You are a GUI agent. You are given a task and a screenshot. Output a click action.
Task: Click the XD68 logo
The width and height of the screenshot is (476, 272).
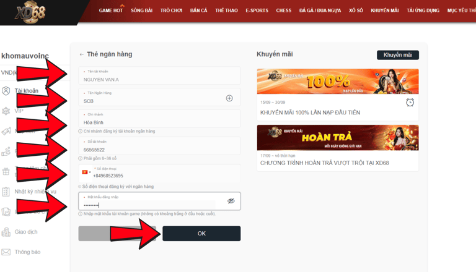[30, 12]
